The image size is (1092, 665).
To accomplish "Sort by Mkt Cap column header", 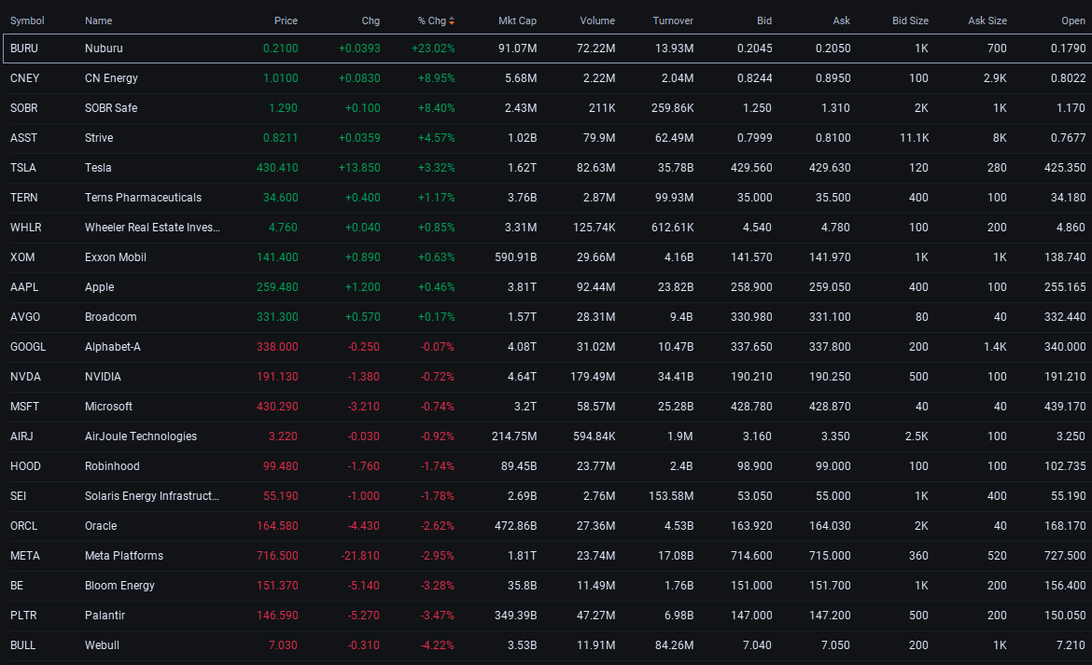I will coord(517,21).
